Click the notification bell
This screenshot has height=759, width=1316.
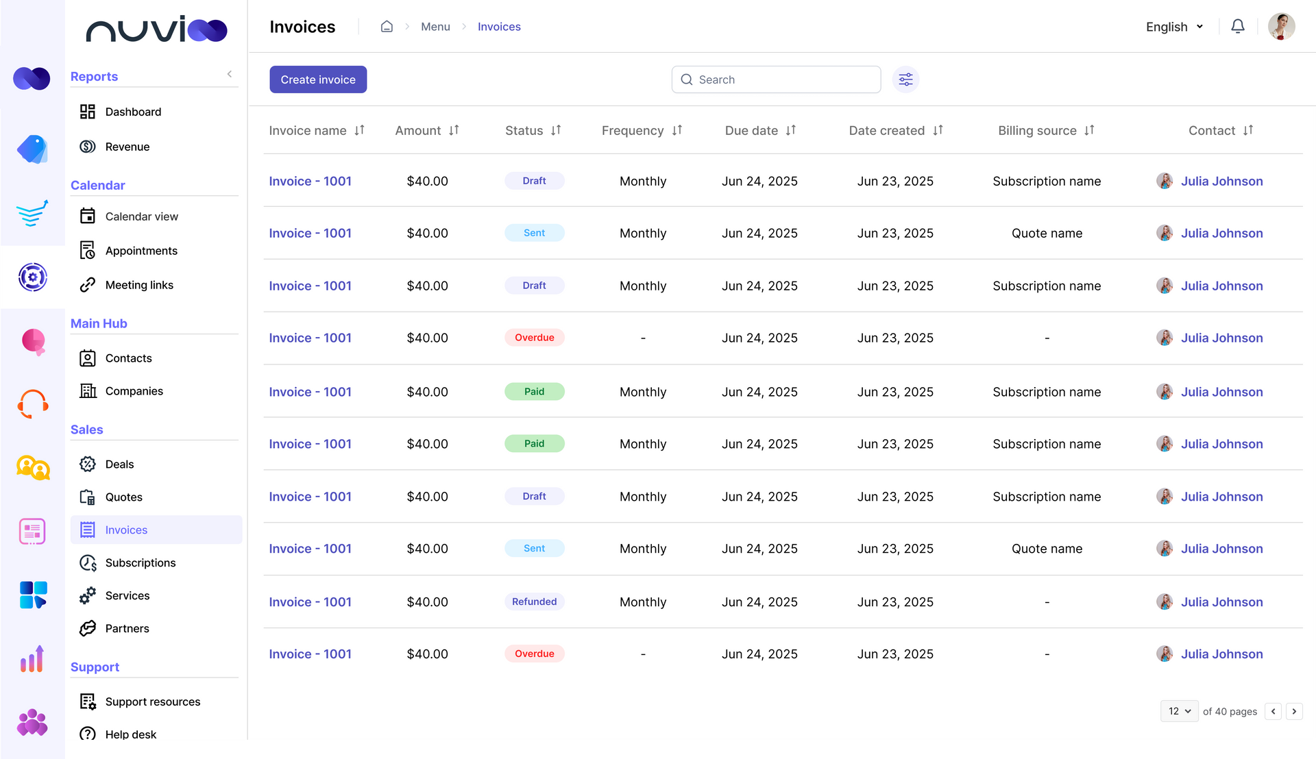coord(1238,26)
